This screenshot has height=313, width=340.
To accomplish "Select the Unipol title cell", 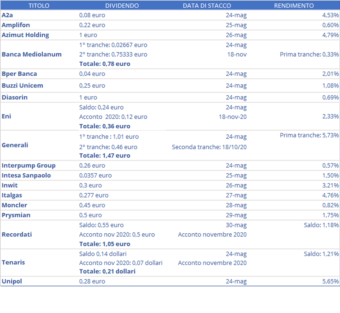I will (12, 281).
